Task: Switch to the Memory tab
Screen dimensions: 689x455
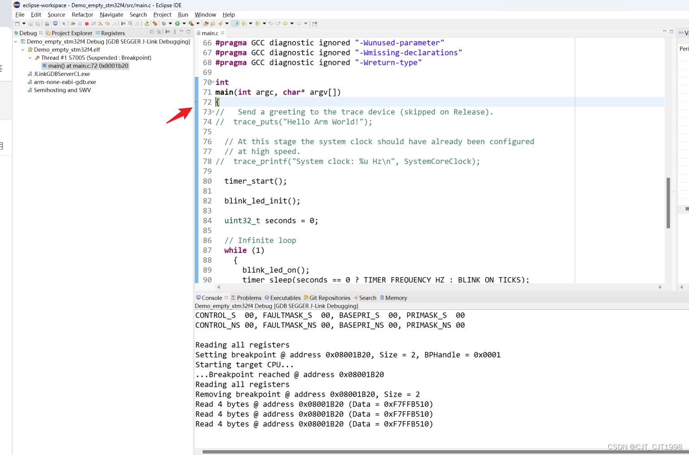Action: [x=393, y=298]
